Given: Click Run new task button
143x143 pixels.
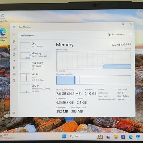Looking at the screenshot, I should tap(116, 34).
